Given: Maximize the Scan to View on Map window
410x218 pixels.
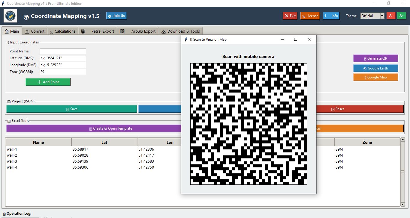Looking at the screenshot, I should (296, 39).
